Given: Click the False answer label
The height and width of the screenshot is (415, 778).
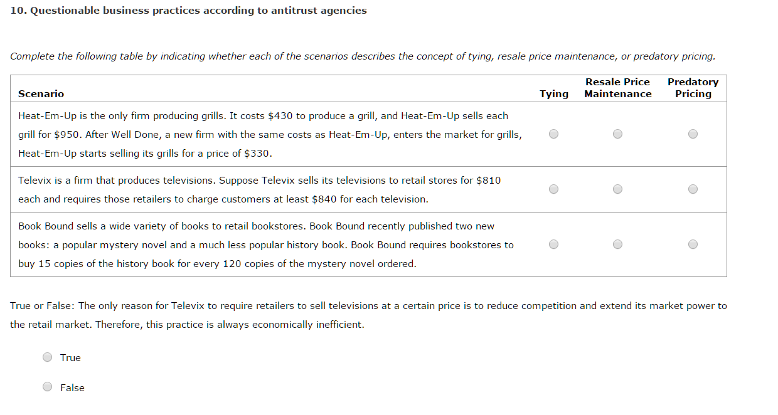Looking at the screenshot, I should [x=72, y=388].
